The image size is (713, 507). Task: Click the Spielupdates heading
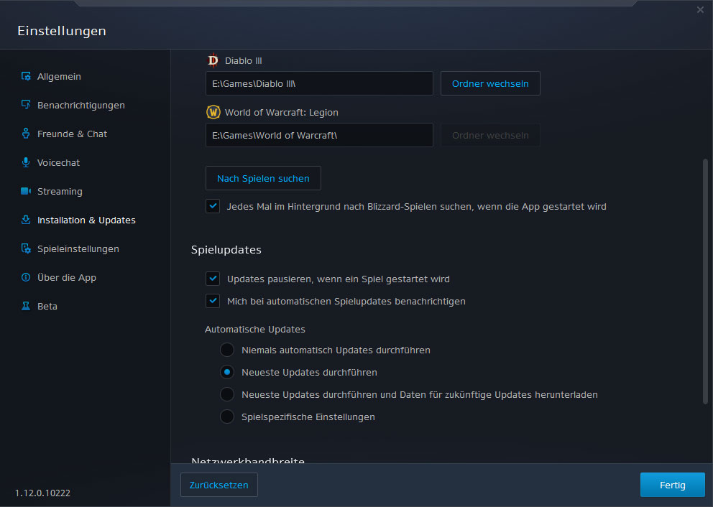[x=226, y=249]
